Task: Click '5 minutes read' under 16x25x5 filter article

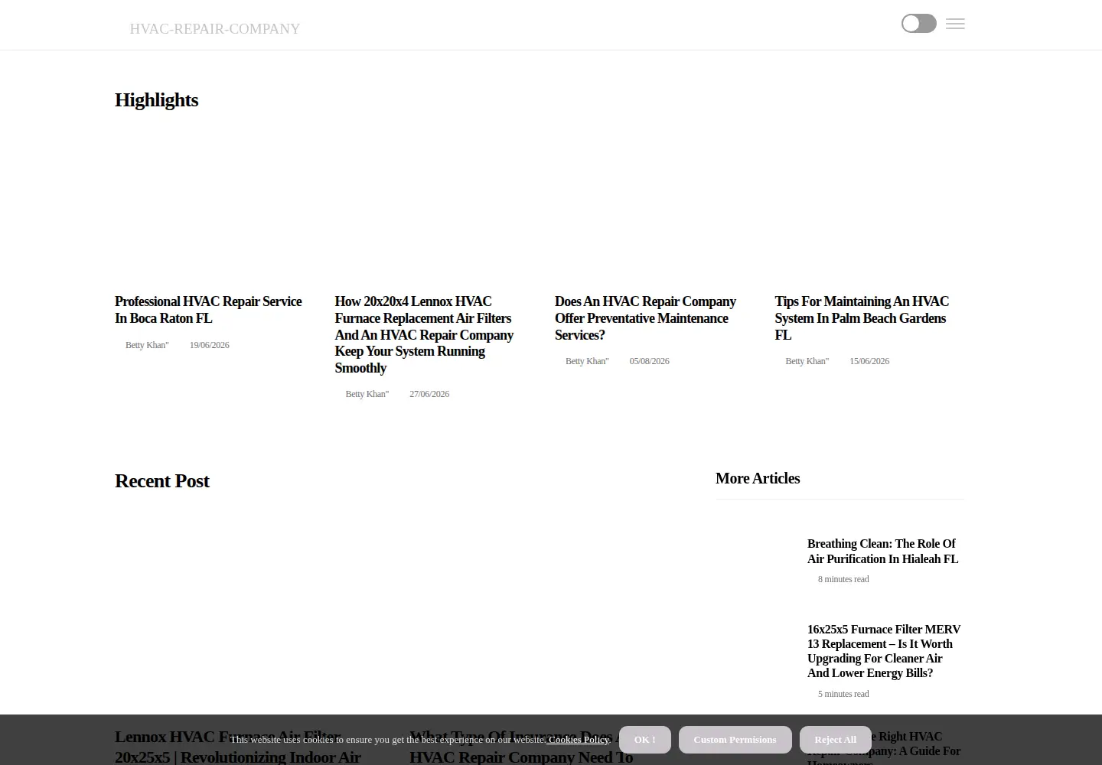Action: click(843, 694)
